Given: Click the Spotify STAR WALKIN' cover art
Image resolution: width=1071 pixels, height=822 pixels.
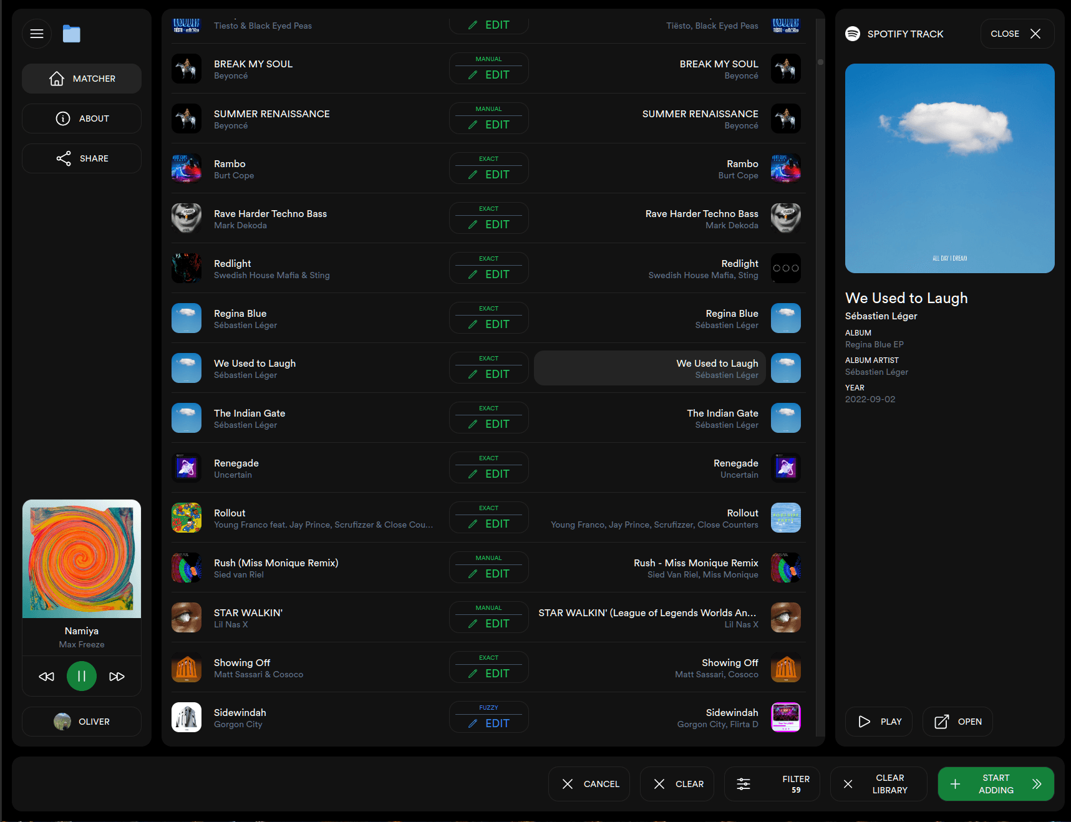Looking at the screenshot, I should (786, 617).
